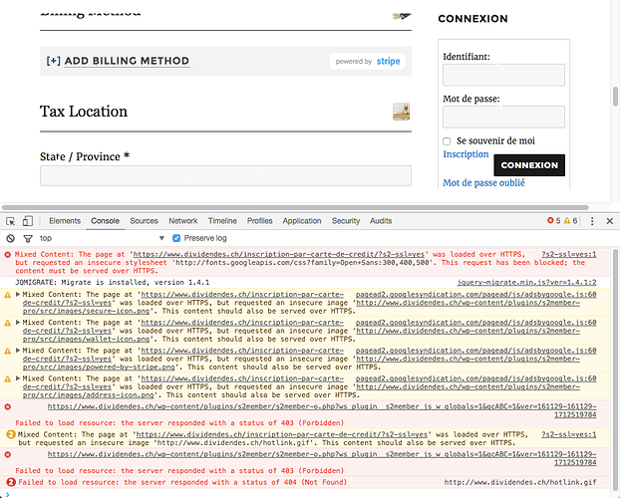Click the powered by Stripe badge
The image size is (620, 498).
pos(368,62)
